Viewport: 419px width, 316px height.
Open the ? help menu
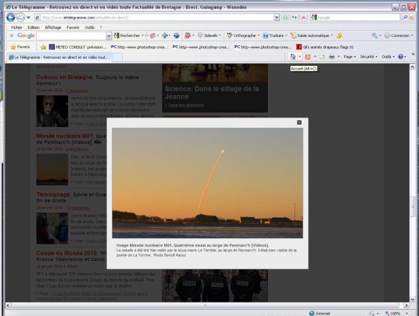(101, 28)
